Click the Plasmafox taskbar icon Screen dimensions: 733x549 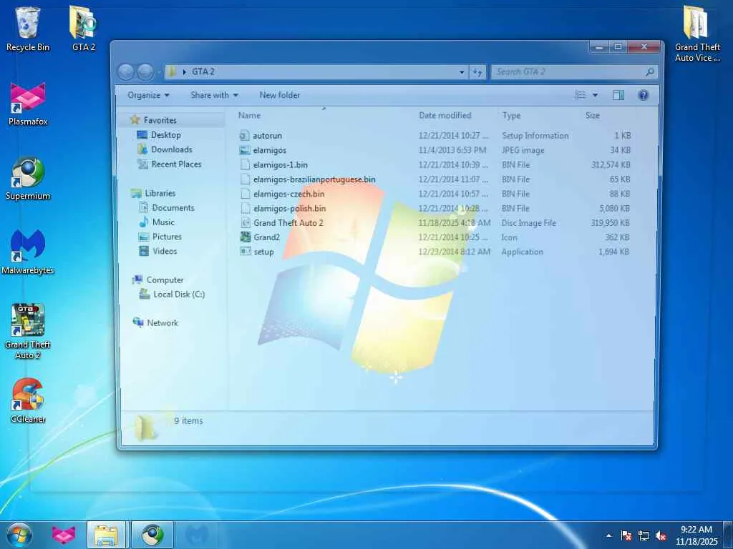pos(64,535)
